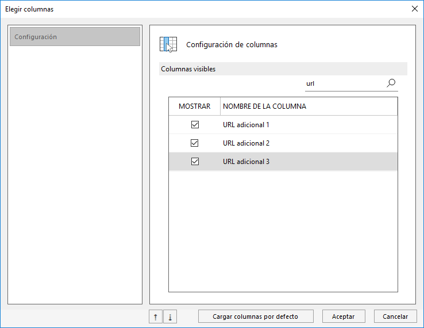Click the MOSTRAR column header
This screenshot has height=328, width=424.
194,106
